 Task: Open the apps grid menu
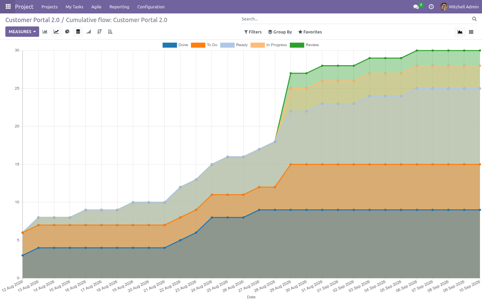[x=8, y=7]
